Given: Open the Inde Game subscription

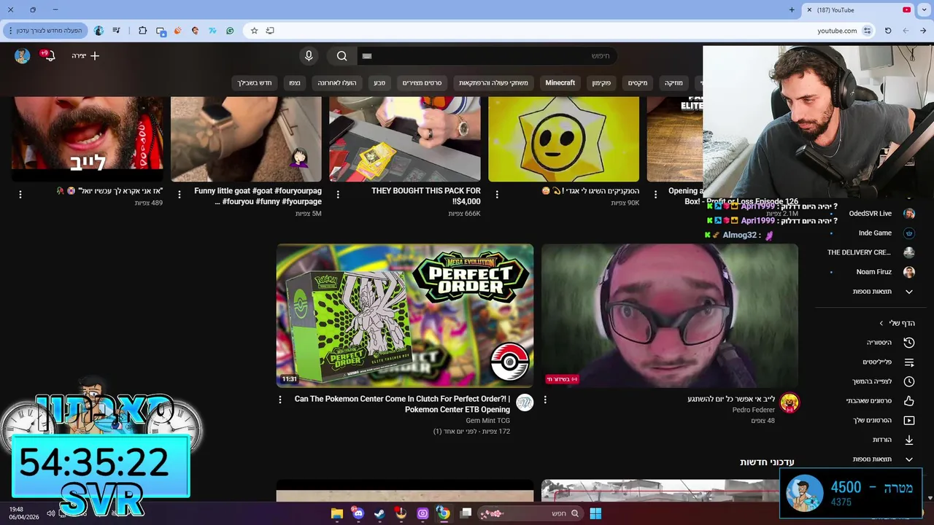Looking at the screenshot, I should 872,233.
